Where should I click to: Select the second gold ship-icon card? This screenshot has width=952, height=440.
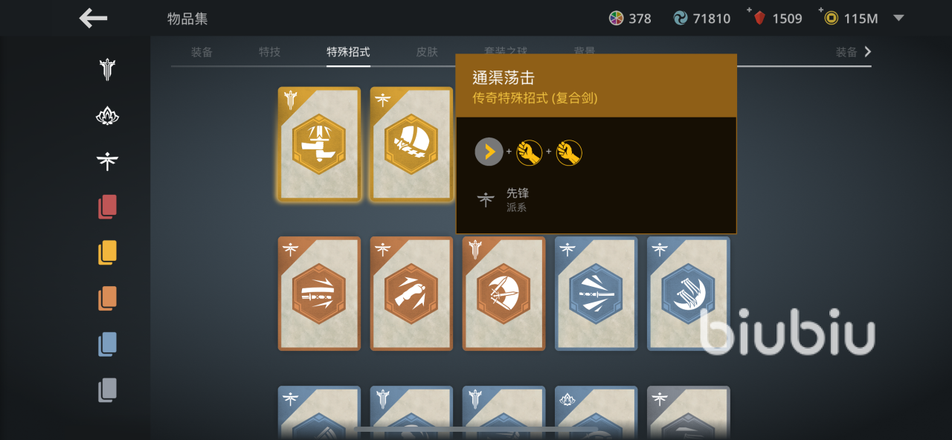pyautogui.click(x=411, y=144)
